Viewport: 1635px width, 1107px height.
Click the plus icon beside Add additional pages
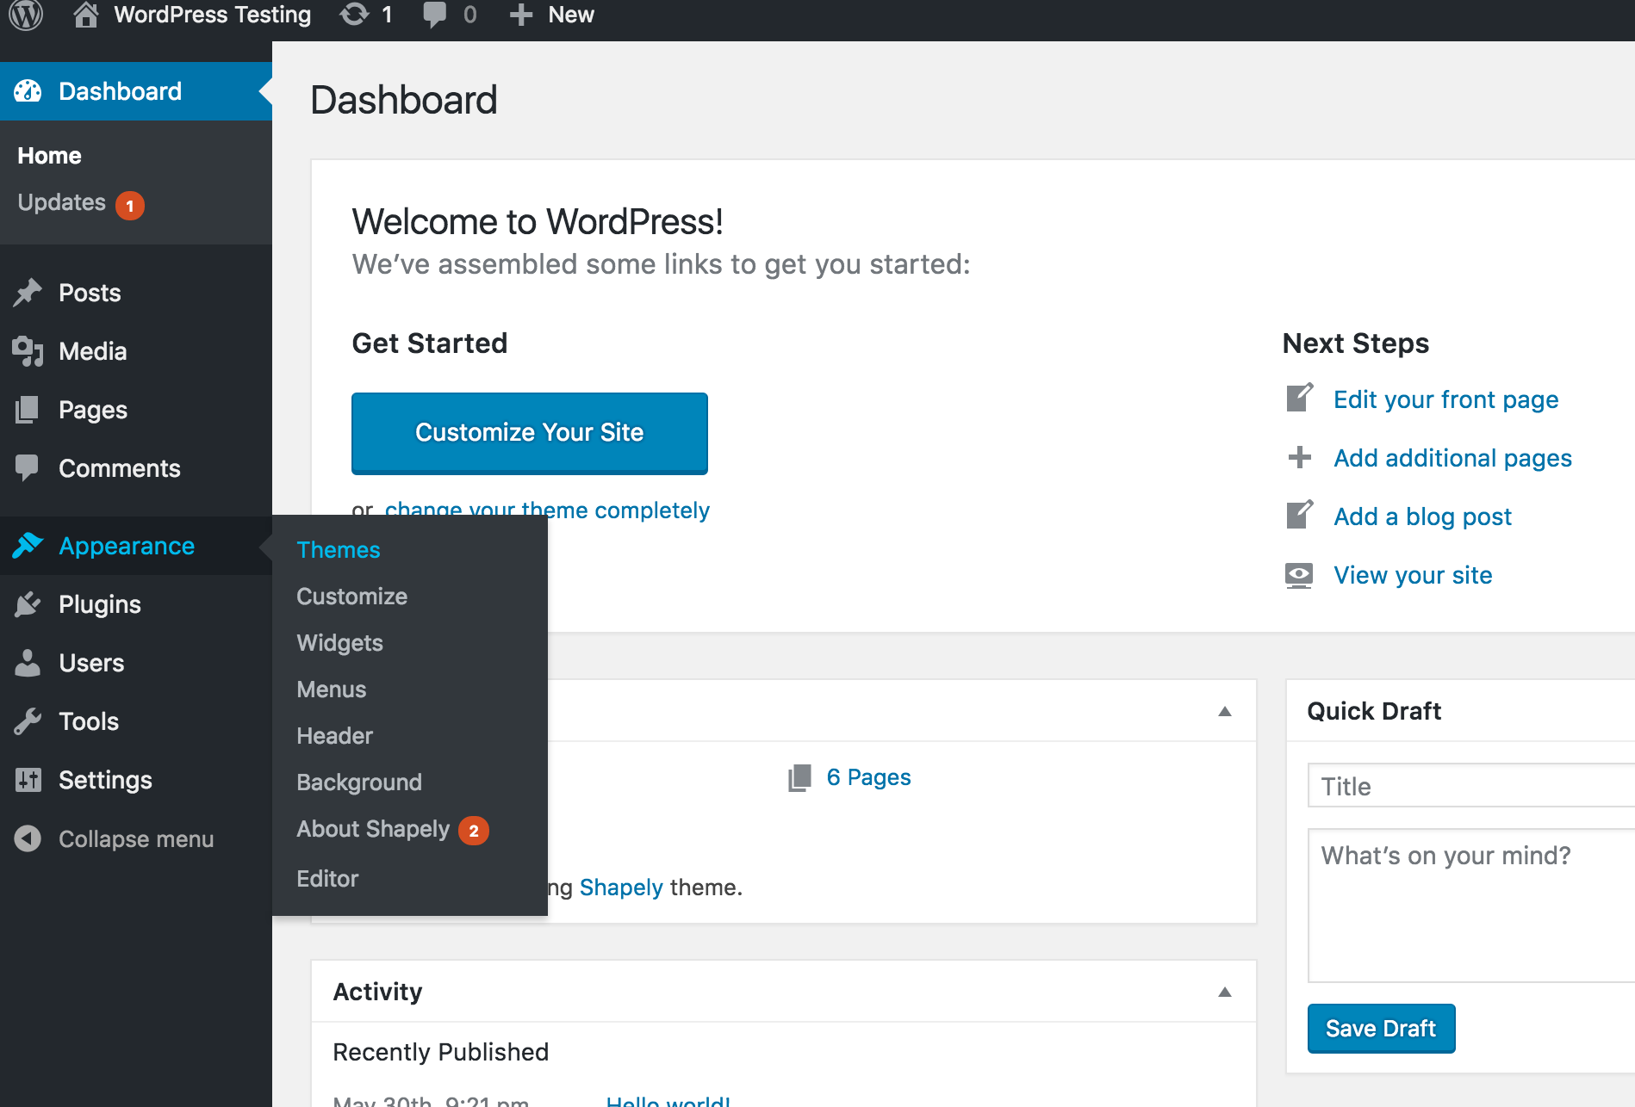point(1299,457)
